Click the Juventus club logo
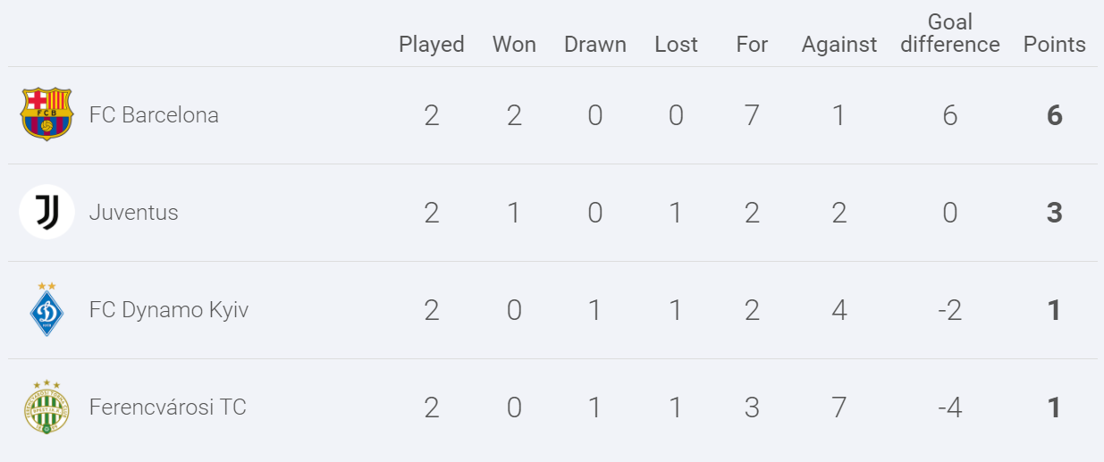 tap(46, 213)
